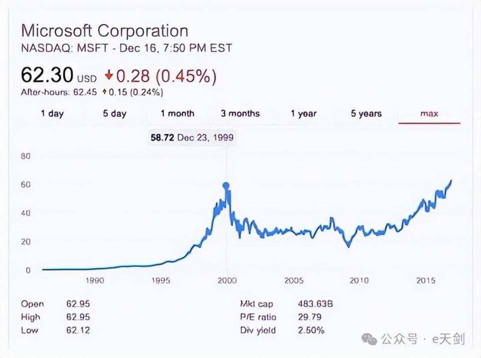Click the 2000 label on the x-axis
This screenshot has width=481, height=358.
coord(227,280)
